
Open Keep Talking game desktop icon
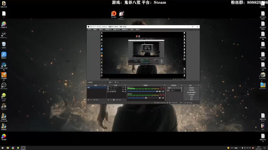(122, 15)
